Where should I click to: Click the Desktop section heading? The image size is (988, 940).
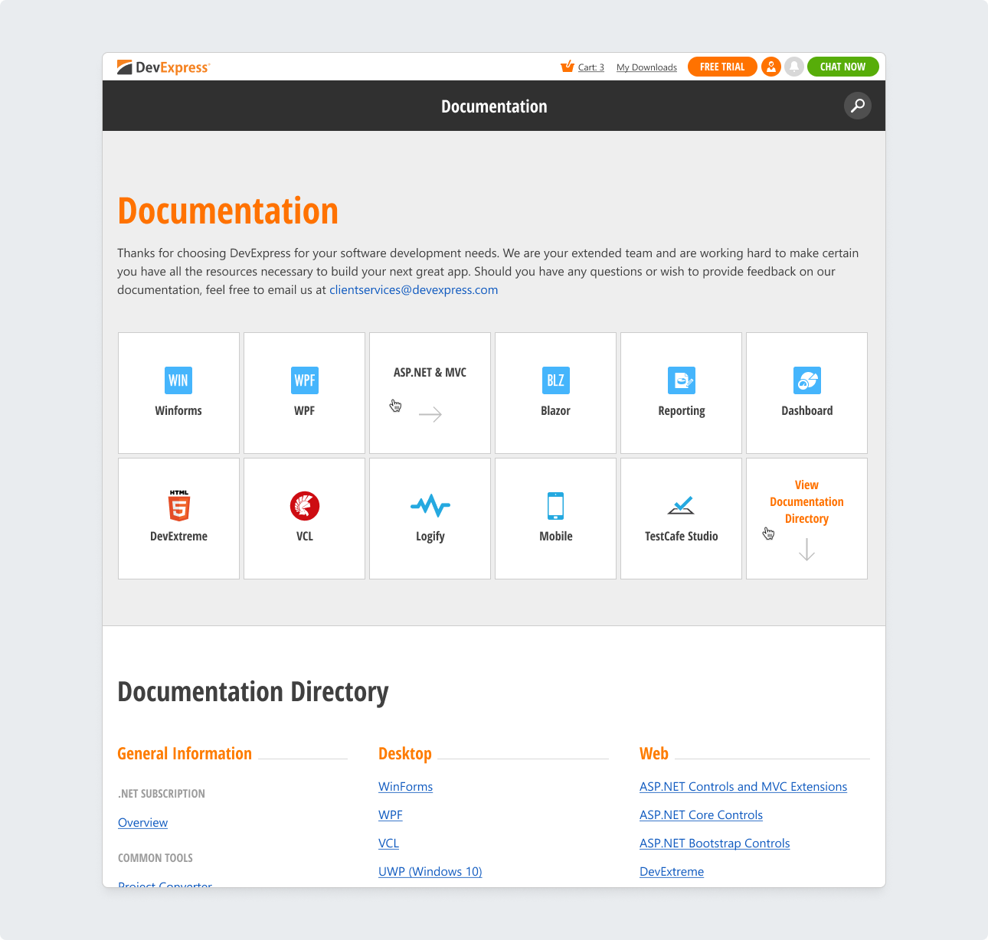(405, 754)
